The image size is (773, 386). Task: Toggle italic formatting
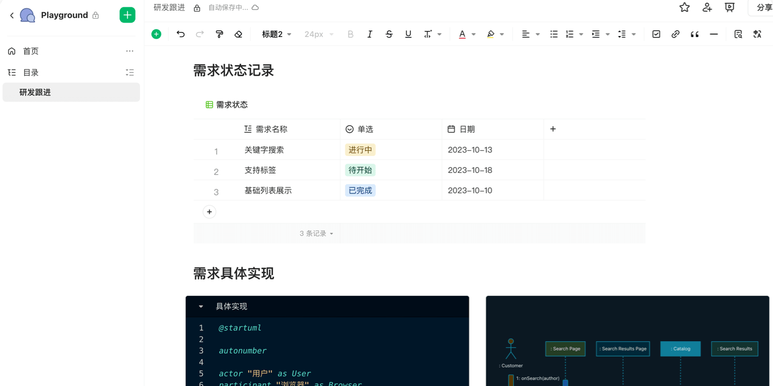point(369,34)
